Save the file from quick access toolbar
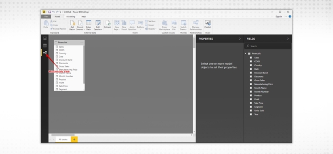The height and width of the screenshot is (154, 333). [x=50, y=12]
